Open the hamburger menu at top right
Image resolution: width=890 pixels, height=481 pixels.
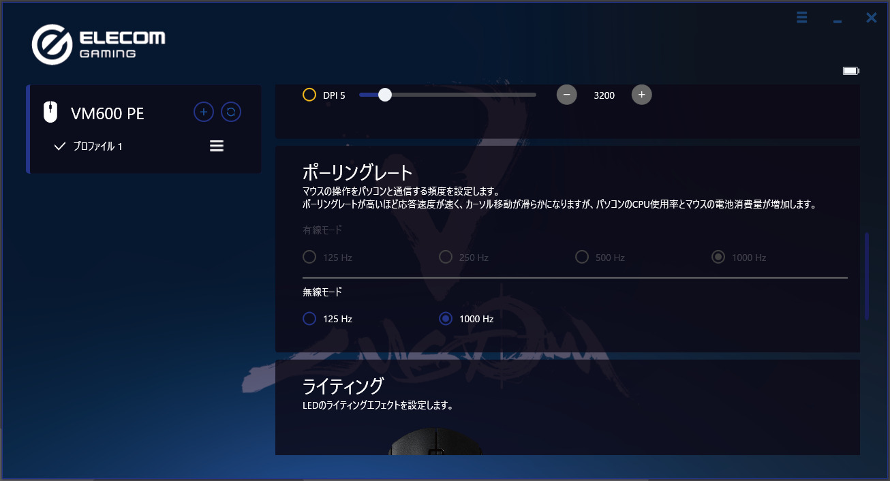pos(802,18)
